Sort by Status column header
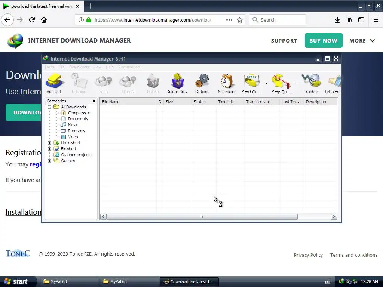This screenshot has width=383, height=287. pos(204,102)
